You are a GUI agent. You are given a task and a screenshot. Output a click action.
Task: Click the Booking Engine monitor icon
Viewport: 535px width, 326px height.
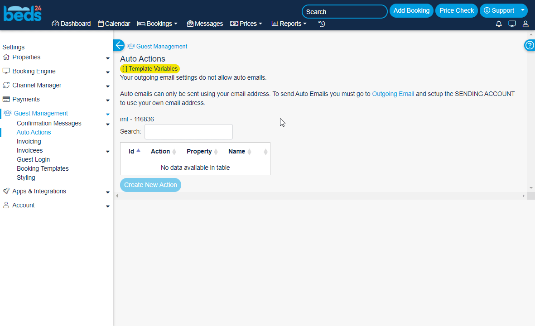(6, 71)
